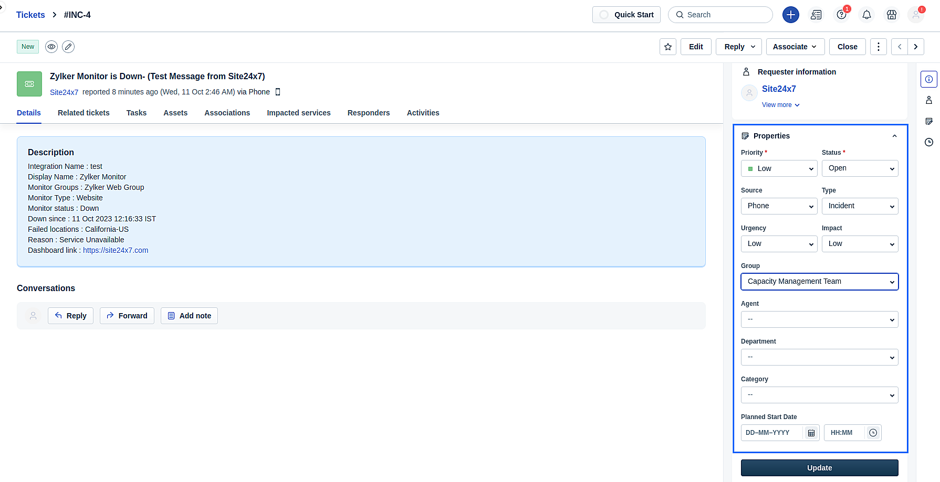
Task: Click the pencil icon beside the New badge
Action: pyautogui.click(x=68, y=46)
